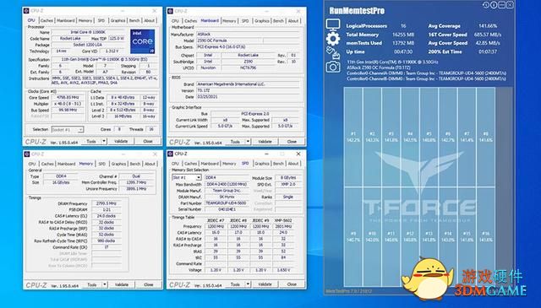Viewport: 541px width, 308px height.
Task: Select thread #1 coverage bar in RunMemtestPro
Action: (353, 137)
